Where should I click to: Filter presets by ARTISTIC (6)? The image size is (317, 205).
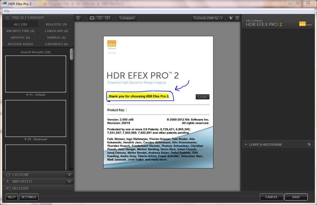pos(20,37)
